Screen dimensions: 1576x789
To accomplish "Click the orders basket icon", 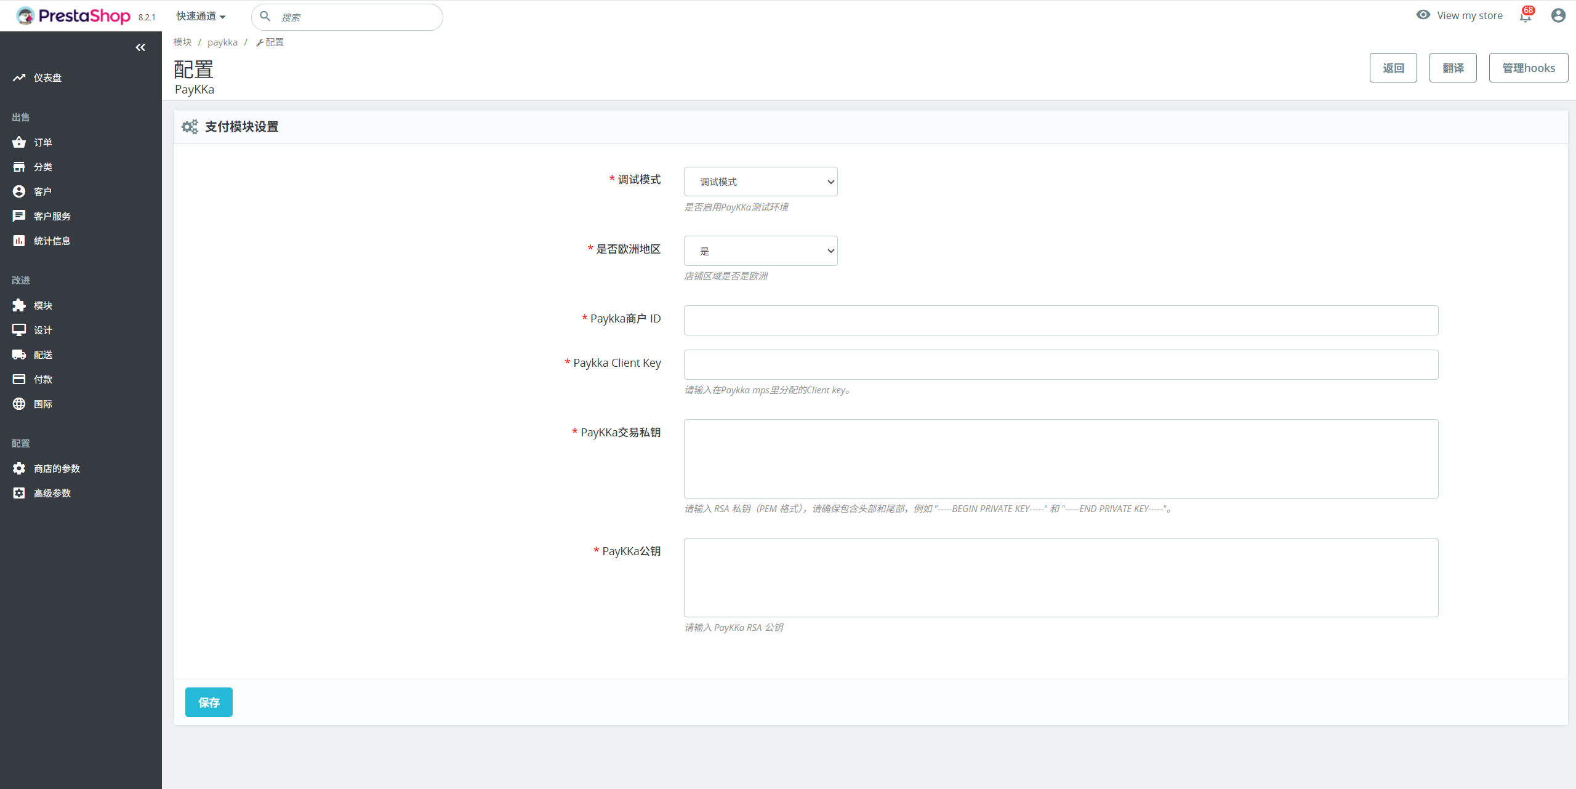I will [19, 142].
